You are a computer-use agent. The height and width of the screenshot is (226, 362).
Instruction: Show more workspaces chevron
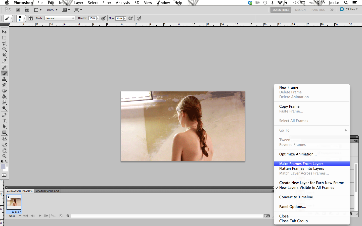click(332, 10)
